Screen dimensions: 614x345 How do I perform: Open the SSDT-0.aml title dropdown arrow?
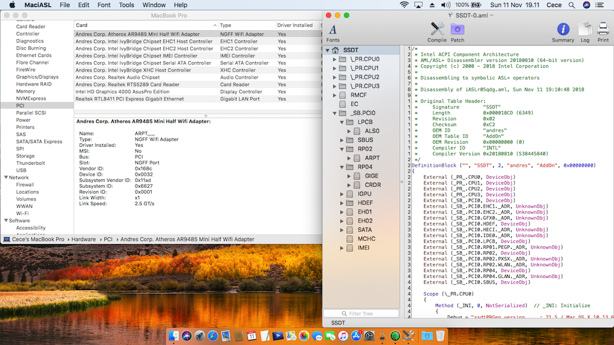tap(492, 15)
